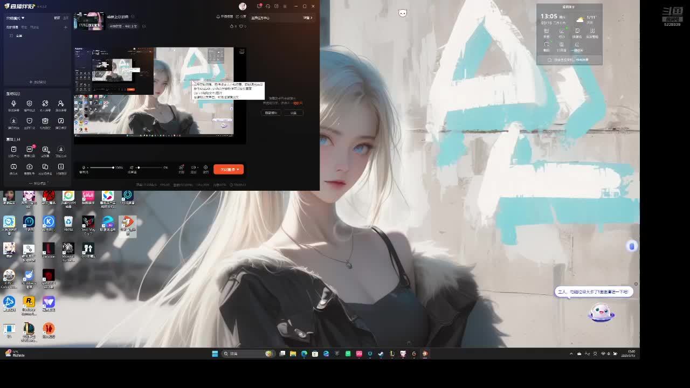
Task: Open the gear settings icon beside the orange button
Action: point(205,168)
